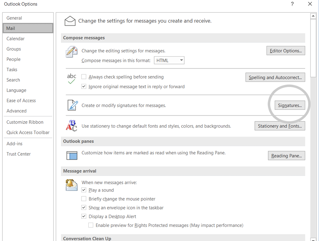319x241 pixels.
Task: Click the Conversation Clean Up section header
Action: pyautogui.click(x=183, y=238)
